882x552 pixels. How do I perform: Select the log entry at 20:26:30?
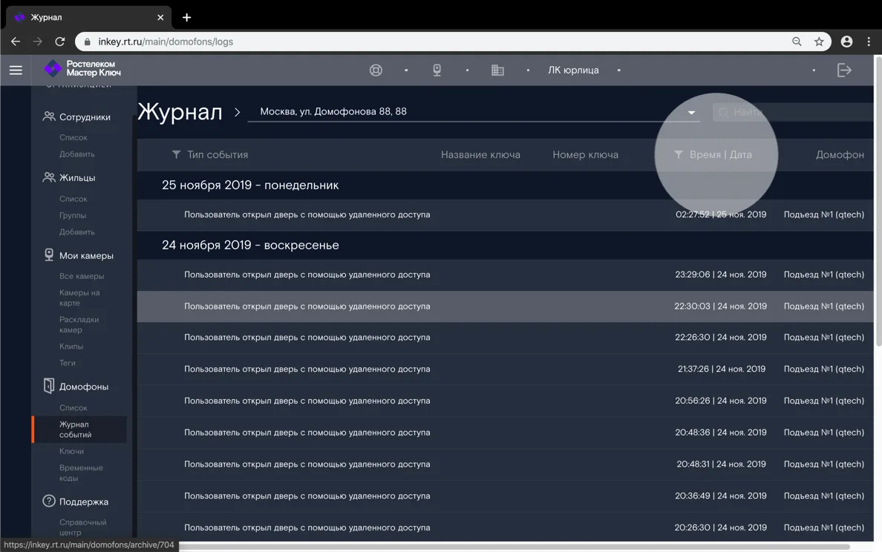tap(505, 528)
